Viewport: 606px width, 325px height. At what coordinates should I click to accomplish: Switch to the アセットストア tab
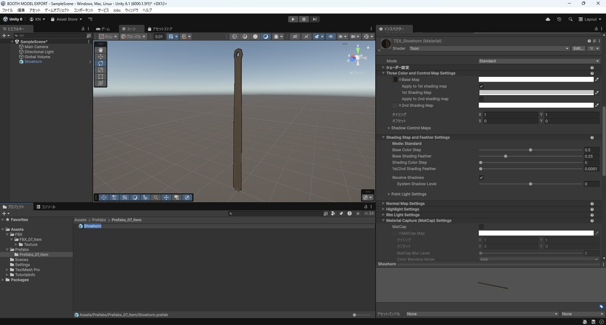point(160,29)
